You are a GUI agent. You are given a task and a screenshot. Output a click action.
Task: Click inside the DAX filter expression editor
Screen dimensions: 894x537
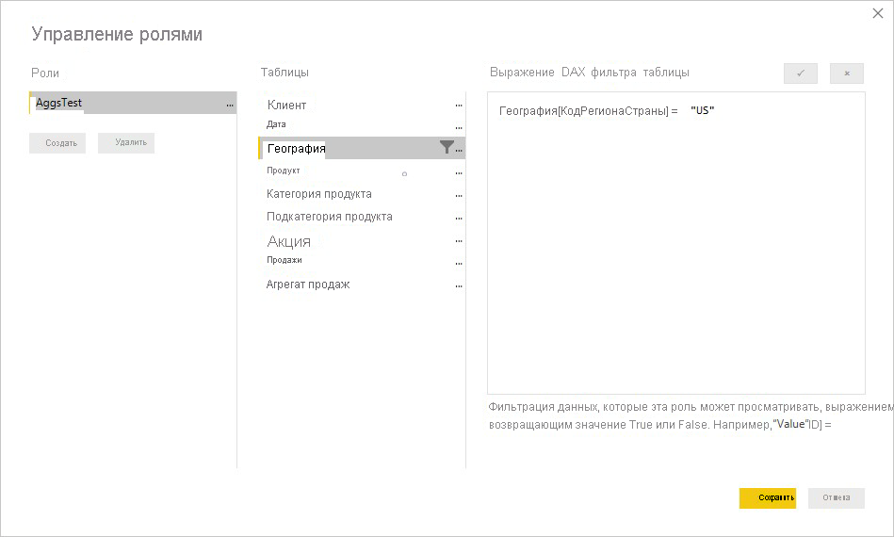[676, 243]
